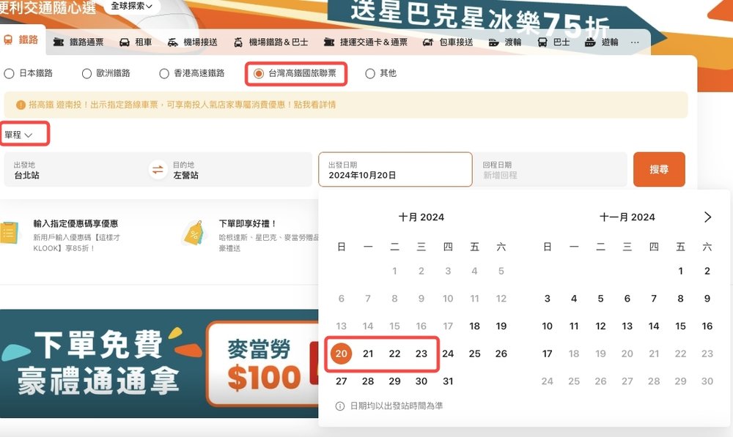Select the 歐洲鐵路 radio button
Screen dimensions: 733x437
86,73
